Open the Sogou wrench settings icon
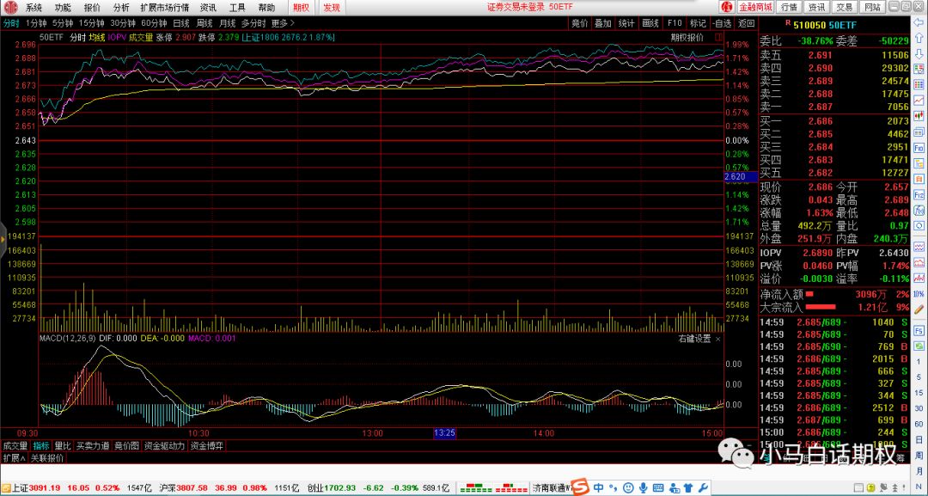The width and height of the screenshot is (928, 496). click(x=704, y=488)
